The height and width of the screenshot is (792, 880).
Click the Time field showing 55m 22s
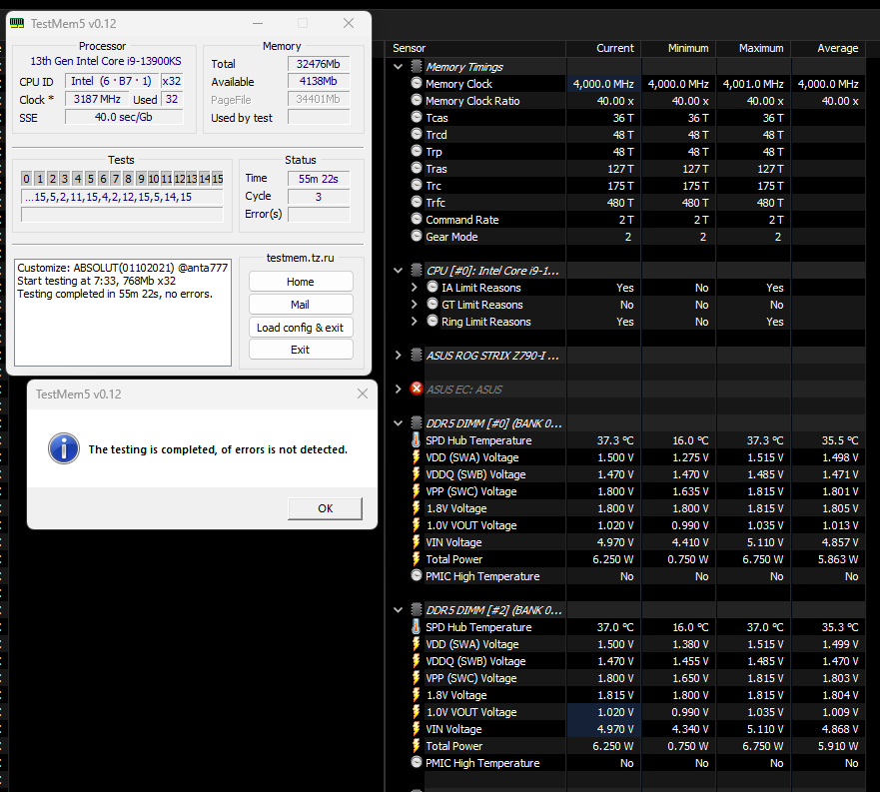click(x=319, y=179)
